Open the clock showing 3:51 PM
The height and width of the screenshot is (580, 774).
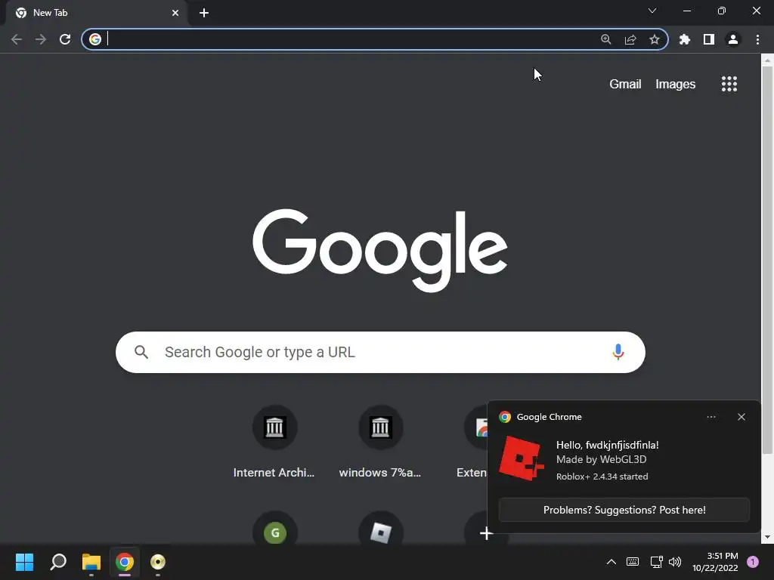715,562
